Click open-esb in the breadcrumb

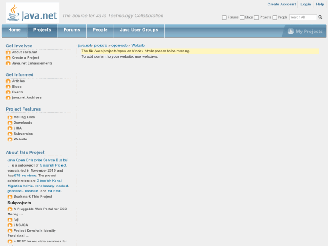[x=120, y=46]
